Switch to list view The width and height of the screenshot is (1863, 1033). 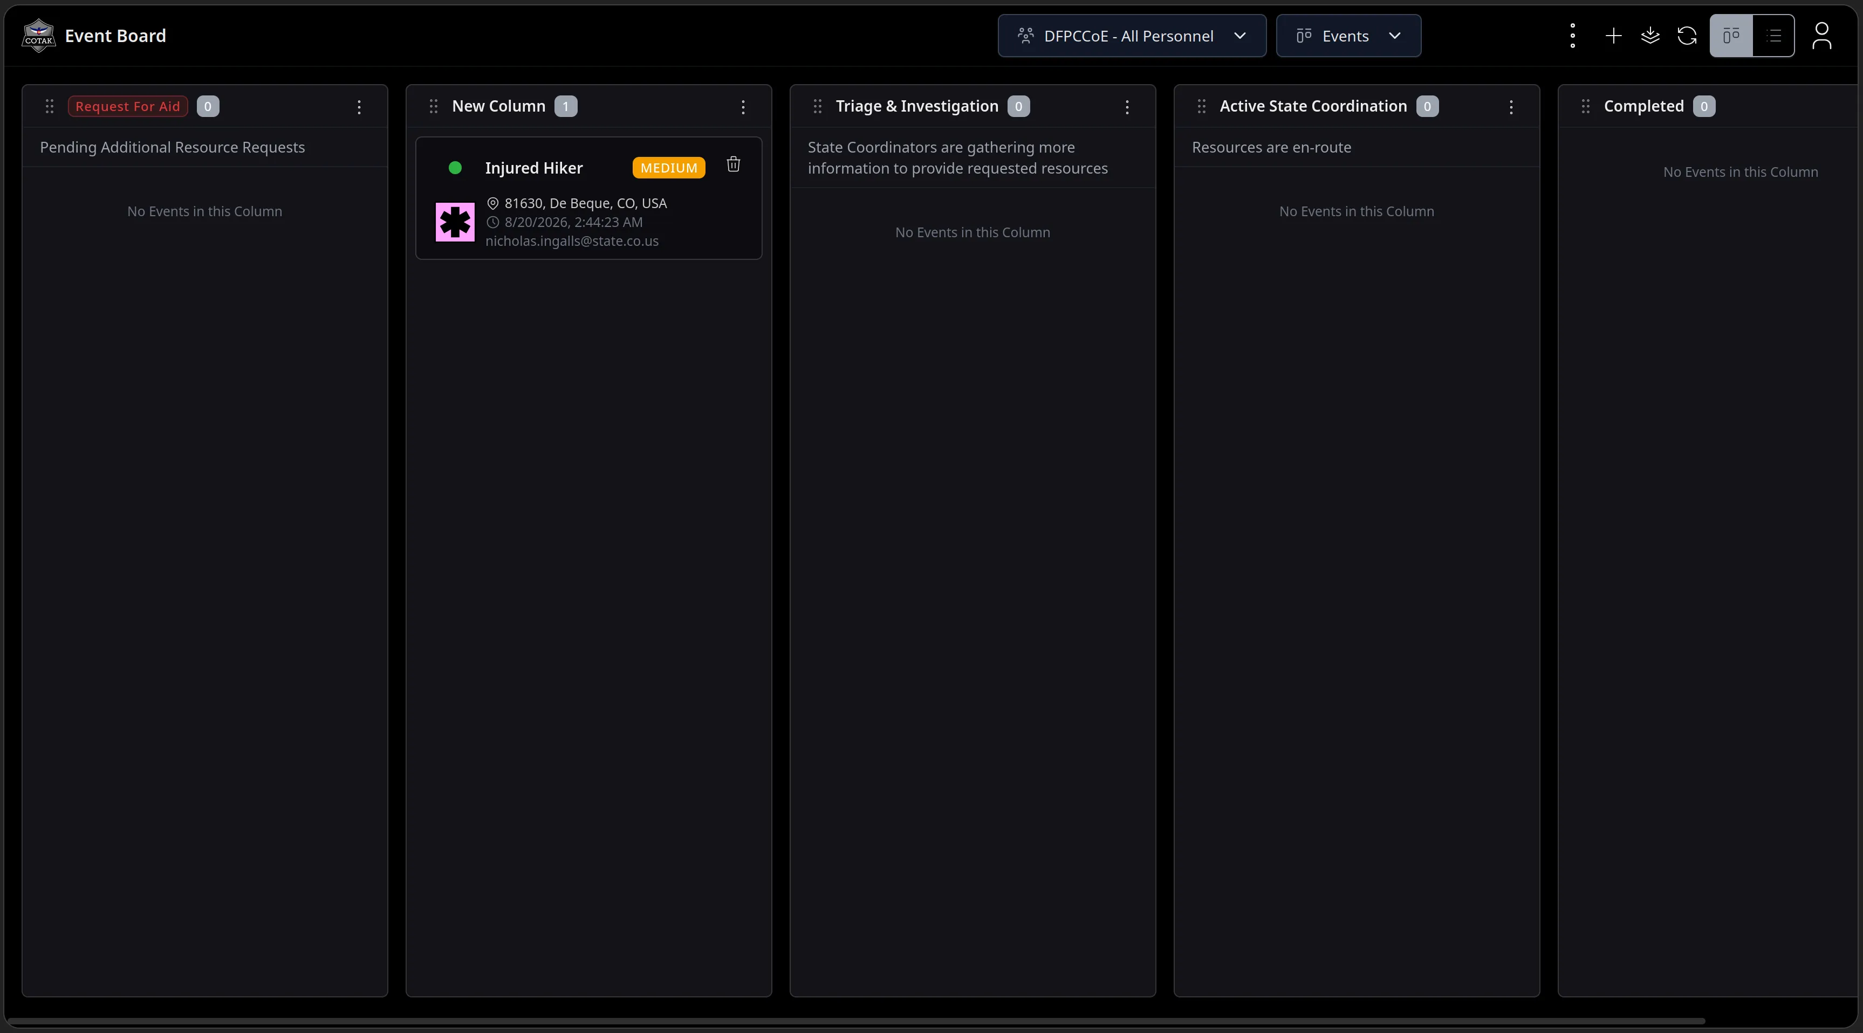tap(1773, 36)
